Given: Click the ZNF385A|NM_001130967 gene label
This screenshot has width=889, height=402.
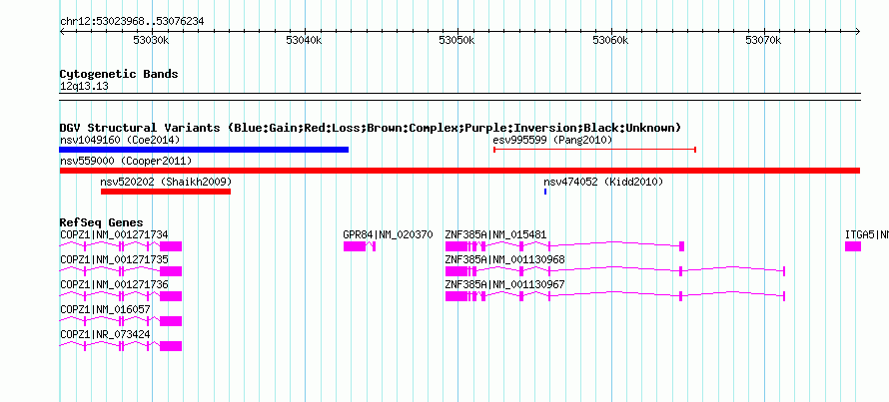Looking at the screenshot, I should tap(505, 285).
